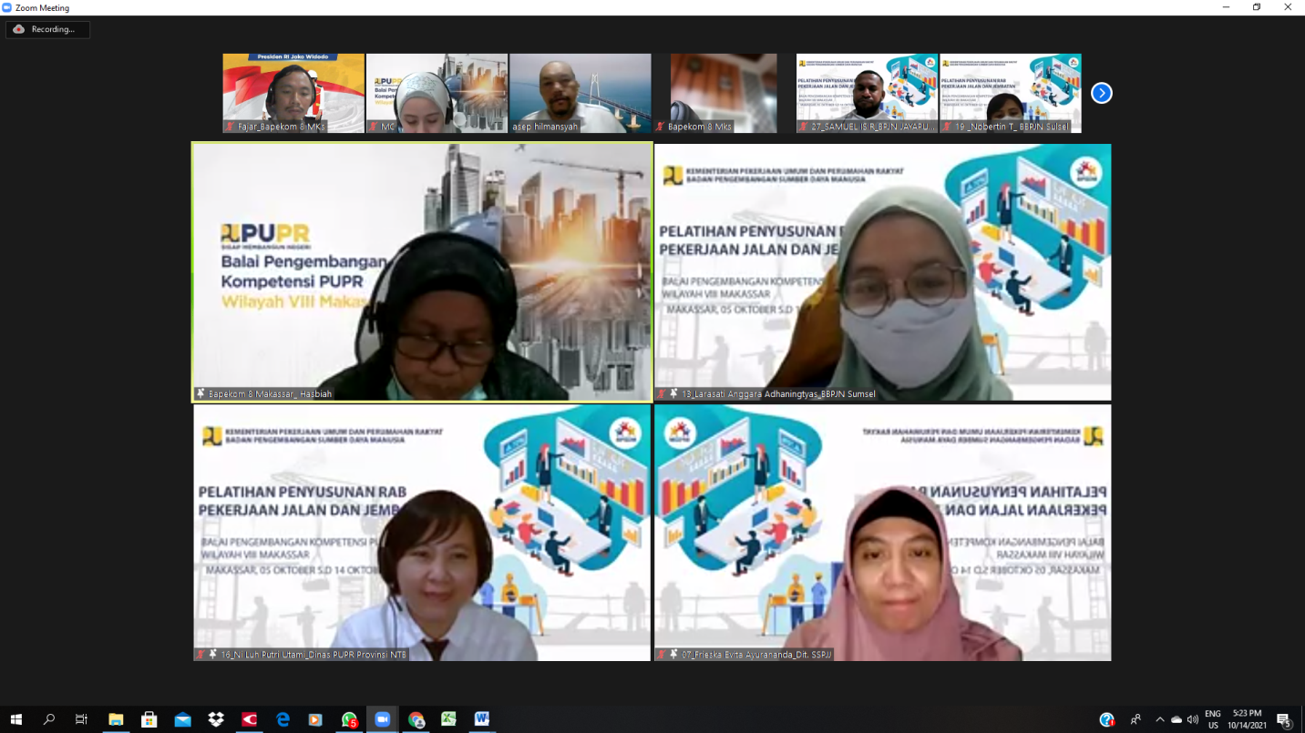Open Task View on the taskbar
The width and height of the screenshot is (1305, 733).
click(82, 719)
